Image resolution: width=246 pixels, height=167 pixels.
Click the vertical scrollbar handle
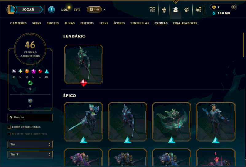pos(244,45)
